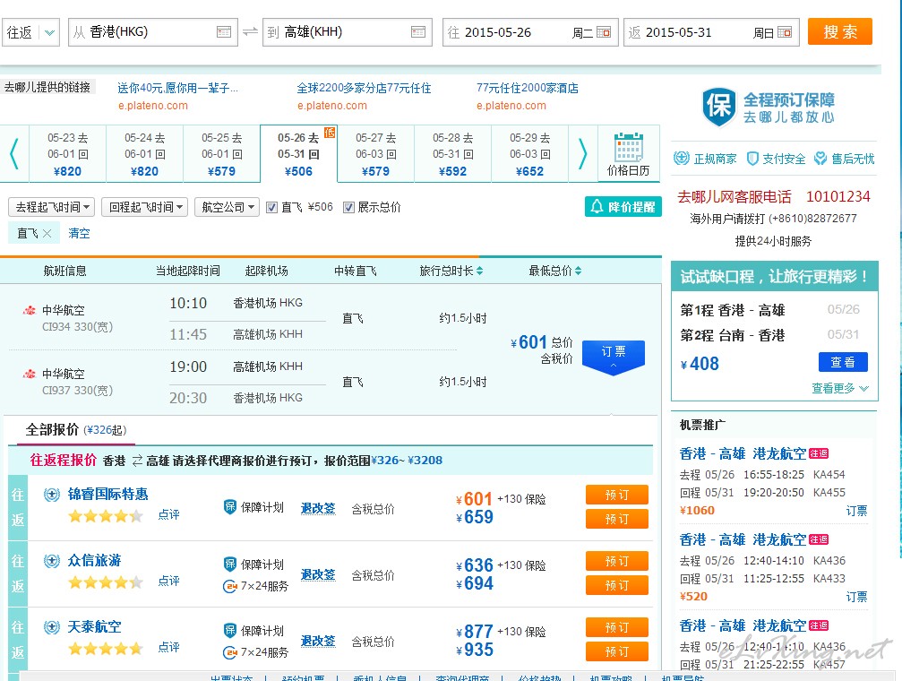Show later dates with right arrow
This screenshot has height=681, width=902.
point(583,154)
